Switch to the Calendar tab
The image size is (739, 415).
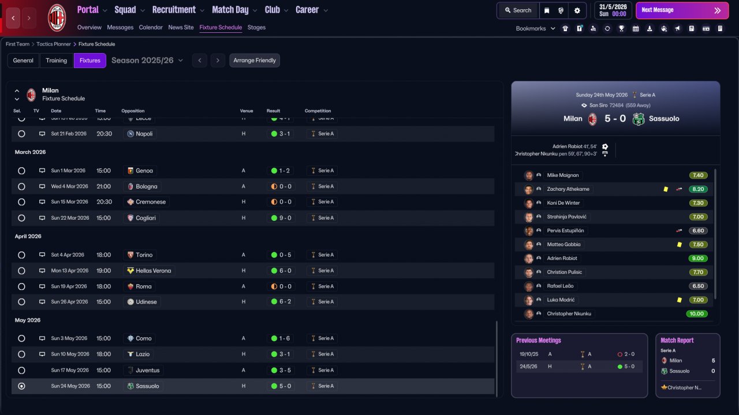pos(151,28)
